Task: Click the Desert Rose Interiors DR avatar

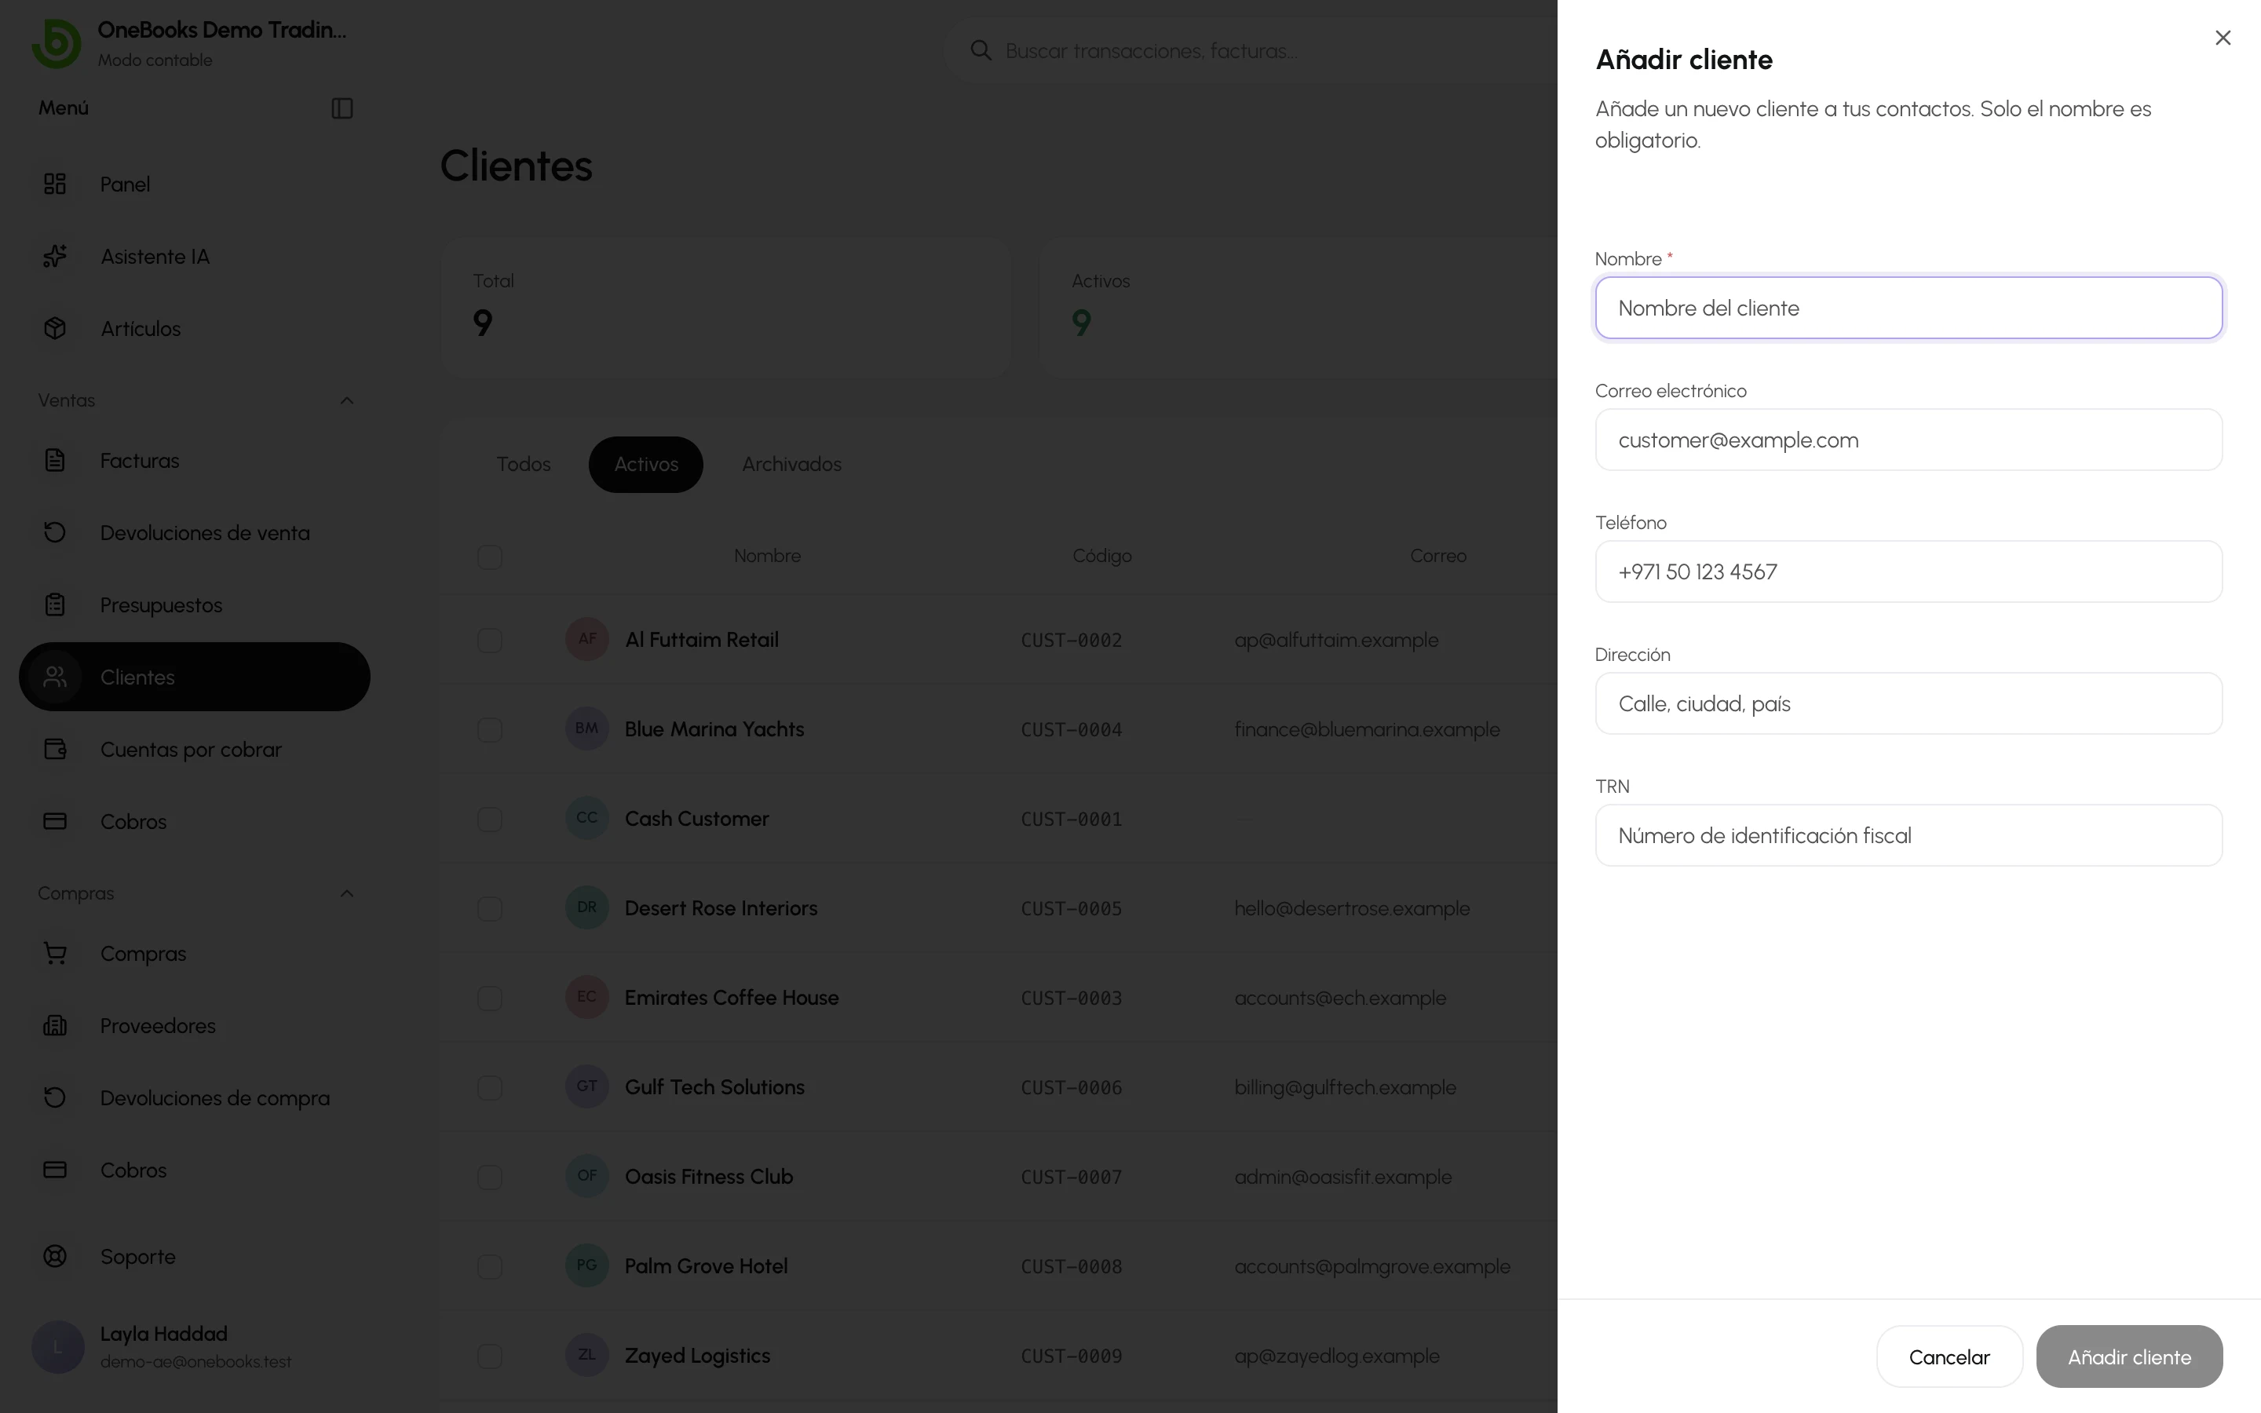Action: pyautogui.click(x=586, y=907)
